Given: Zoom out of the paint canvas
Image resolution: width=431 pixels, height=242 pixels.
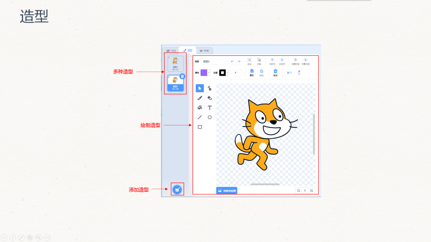Looking at the screenshot, I should (x=299, y=191).
